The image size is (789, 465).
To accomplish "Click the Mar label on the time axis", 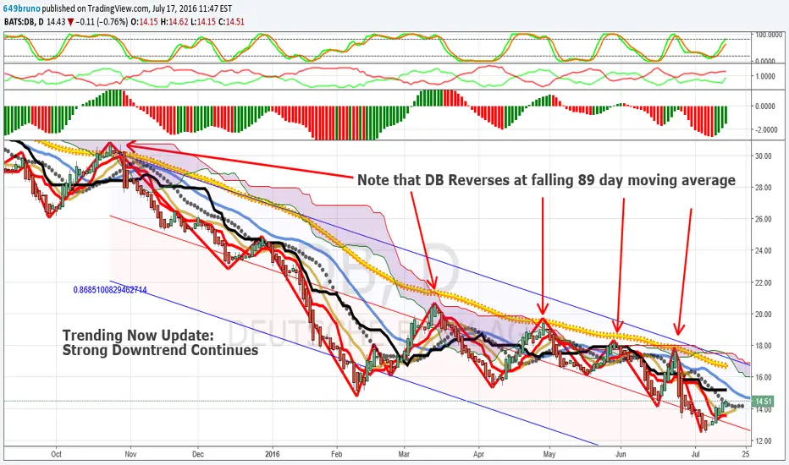I will [x=404, y=455].
